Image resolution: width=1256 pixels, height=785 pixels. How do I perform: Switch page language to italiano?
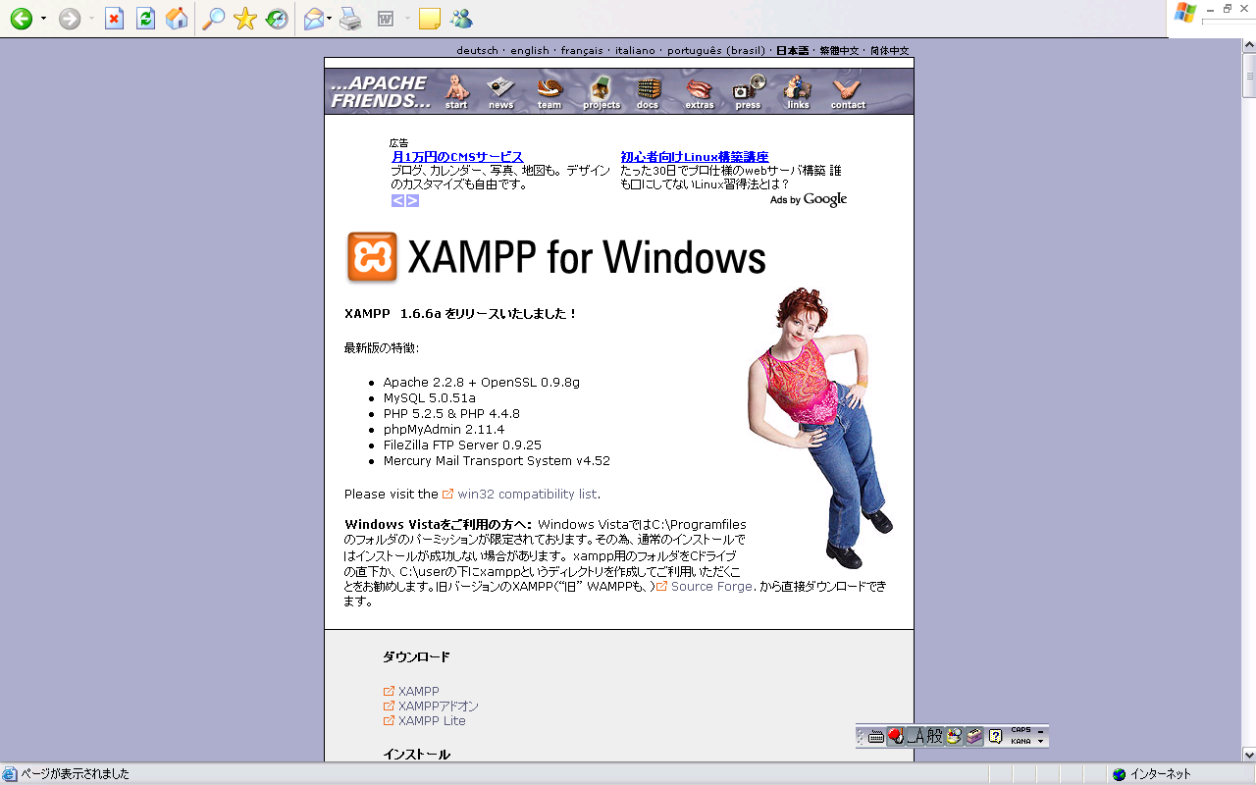click(x=635, y=51)
